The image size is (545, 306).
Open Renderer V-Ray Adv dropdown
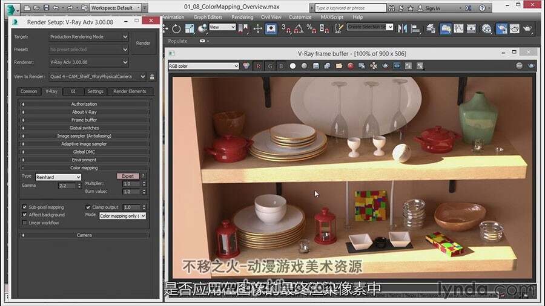(88, 62)
